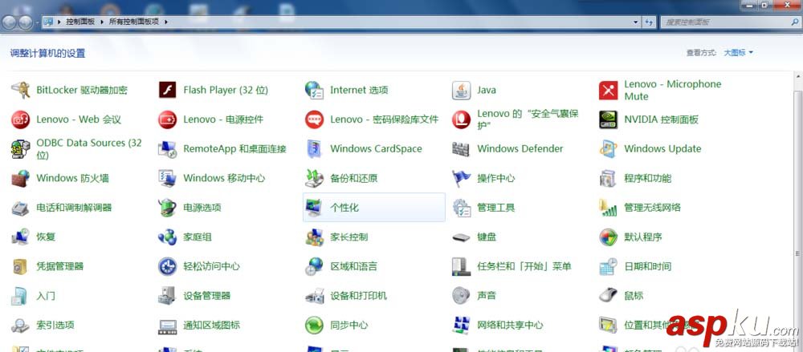Open 任务栏和「开始」菜单 icon
Viewport: 803px width, 352px height.
pyautogui.click(x=462, y=266)
